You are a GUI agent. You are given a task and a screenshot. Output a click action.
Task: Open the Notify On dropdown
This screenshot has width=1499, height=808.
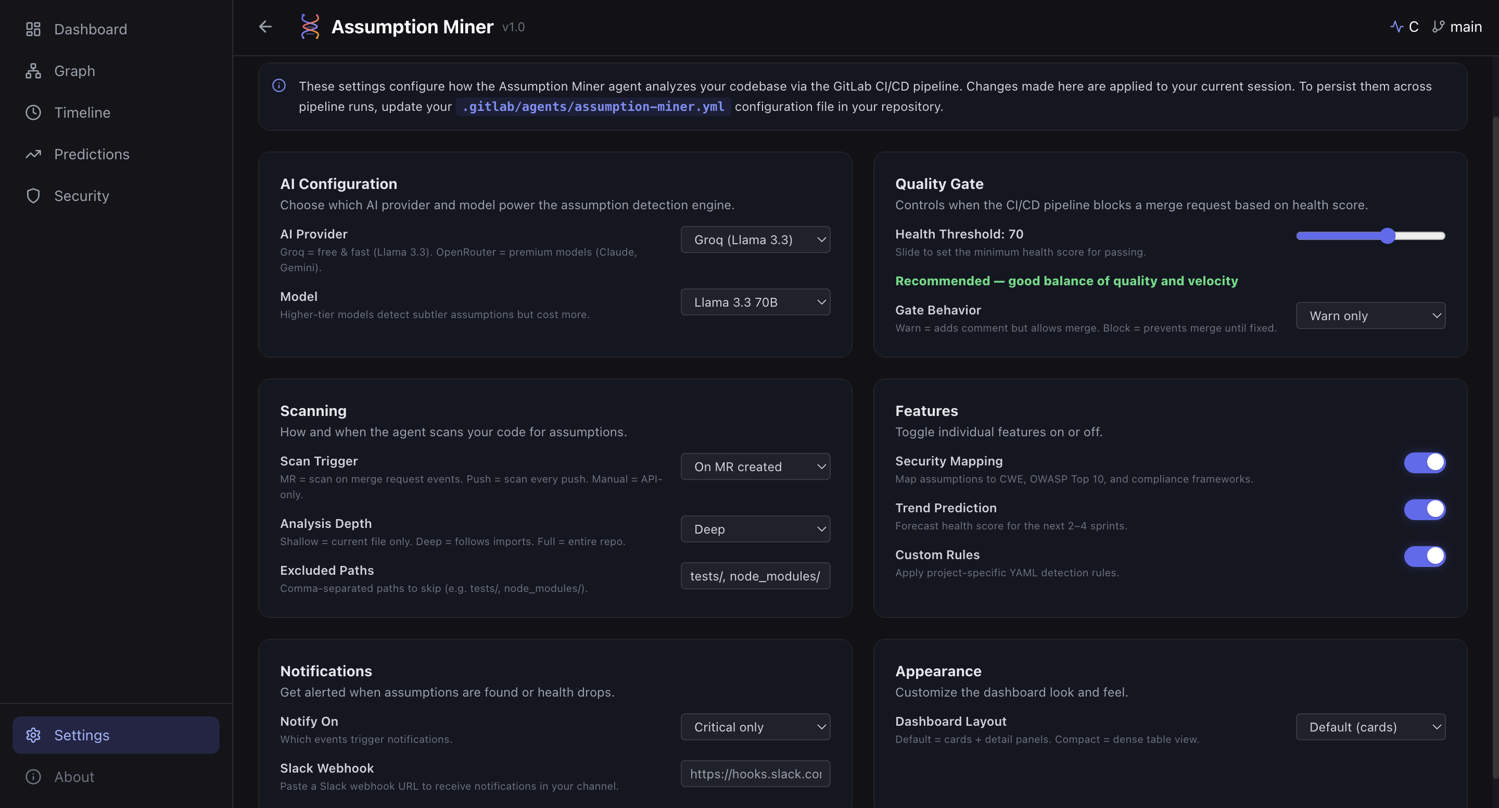click(755, 727)
